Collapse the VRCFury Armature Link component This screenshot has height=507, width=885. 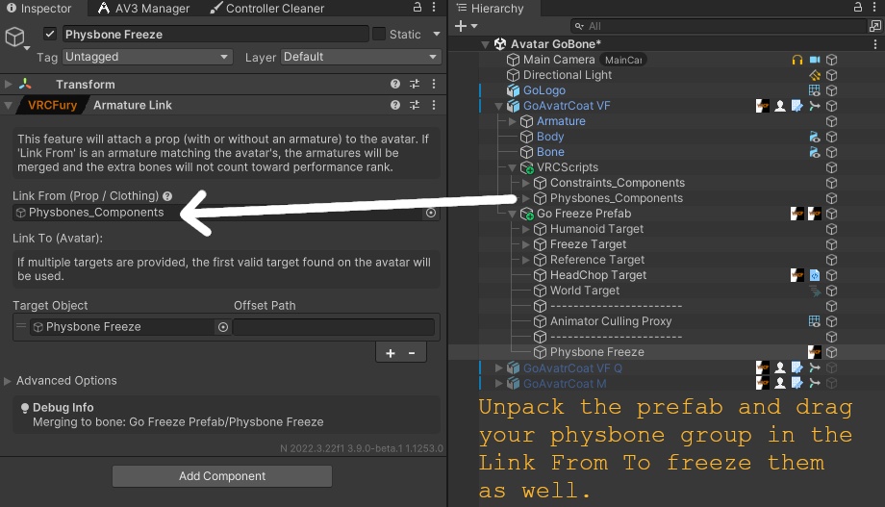point(8,105)
